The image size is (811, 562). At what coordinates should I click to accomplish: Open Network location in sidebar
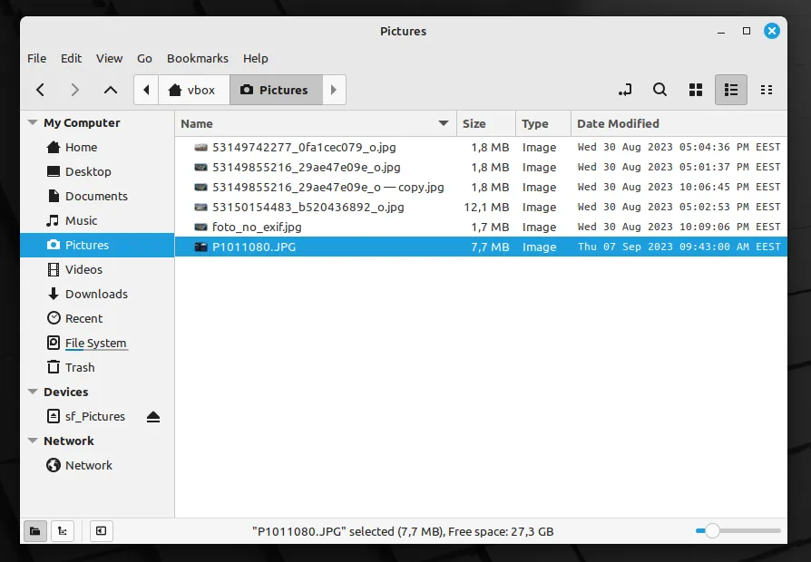pyautogui.click(x=97, y=465)
